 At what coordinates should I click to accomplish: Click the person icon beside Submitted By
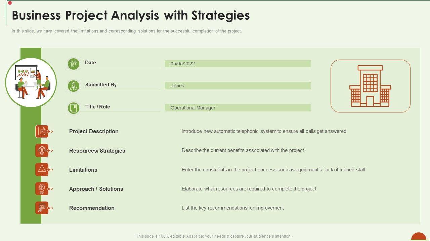[74, 86]
